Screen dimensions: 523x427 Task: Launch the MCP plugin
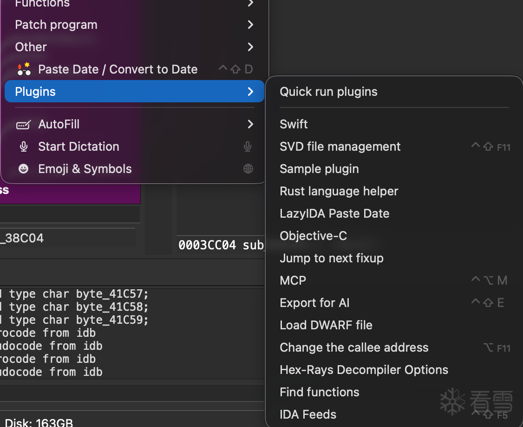click(x=293, y=280)
